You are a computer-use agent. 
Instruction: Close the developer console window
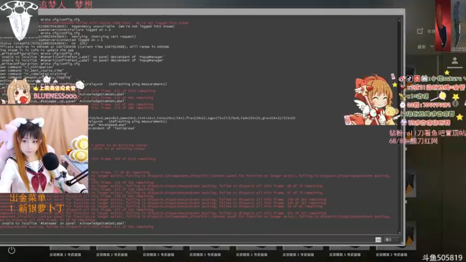(401, 12)
